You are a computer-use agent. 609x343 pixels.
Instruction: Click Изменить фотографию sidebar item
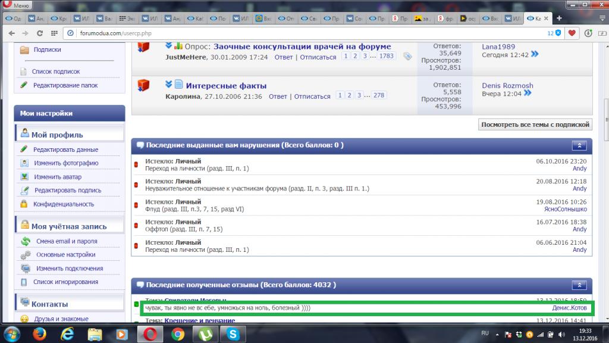pos(66,163)
